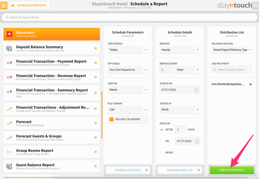Open the Repeats Every Hour unit dropdown
This screenshot has height=179, width=259.
pyautogui.click(x=188, y=70)
